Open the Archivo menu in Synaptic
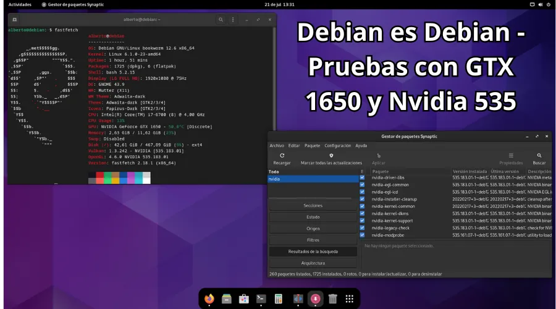Screen dimensions: 556x309 (277, 145)
